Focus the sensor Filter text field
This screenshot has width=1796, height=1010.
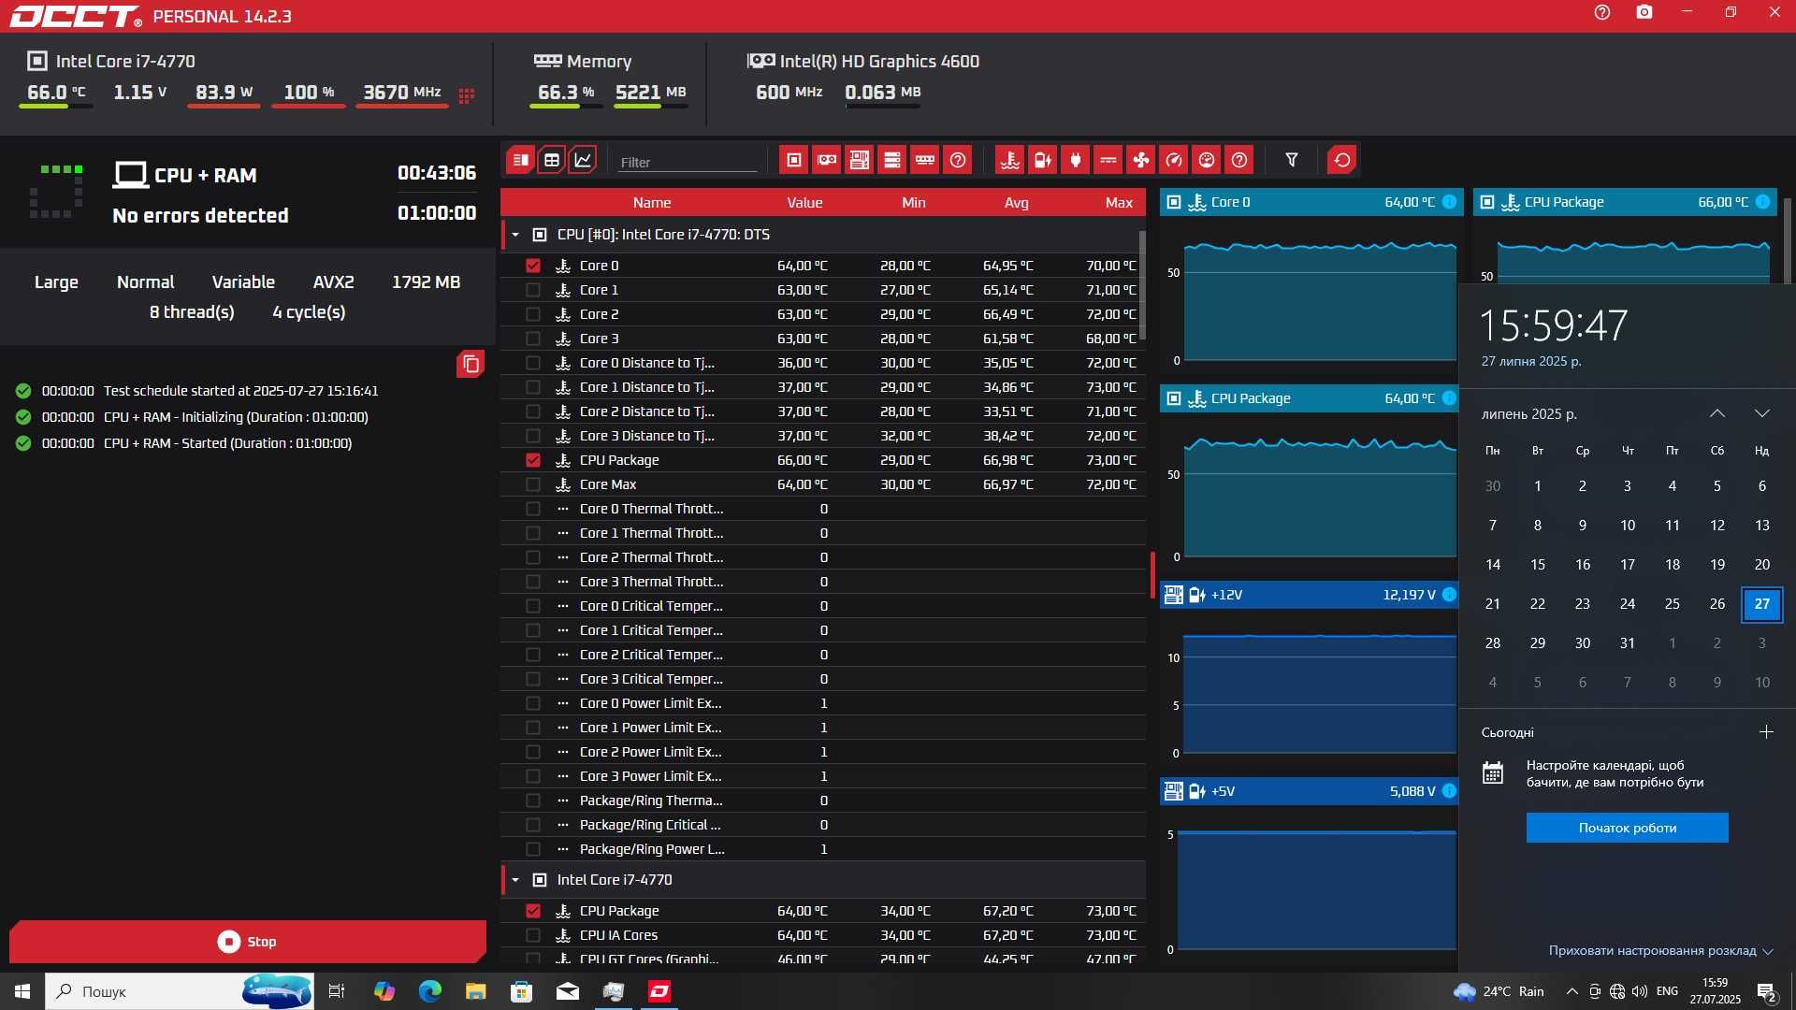click(688, 162)
